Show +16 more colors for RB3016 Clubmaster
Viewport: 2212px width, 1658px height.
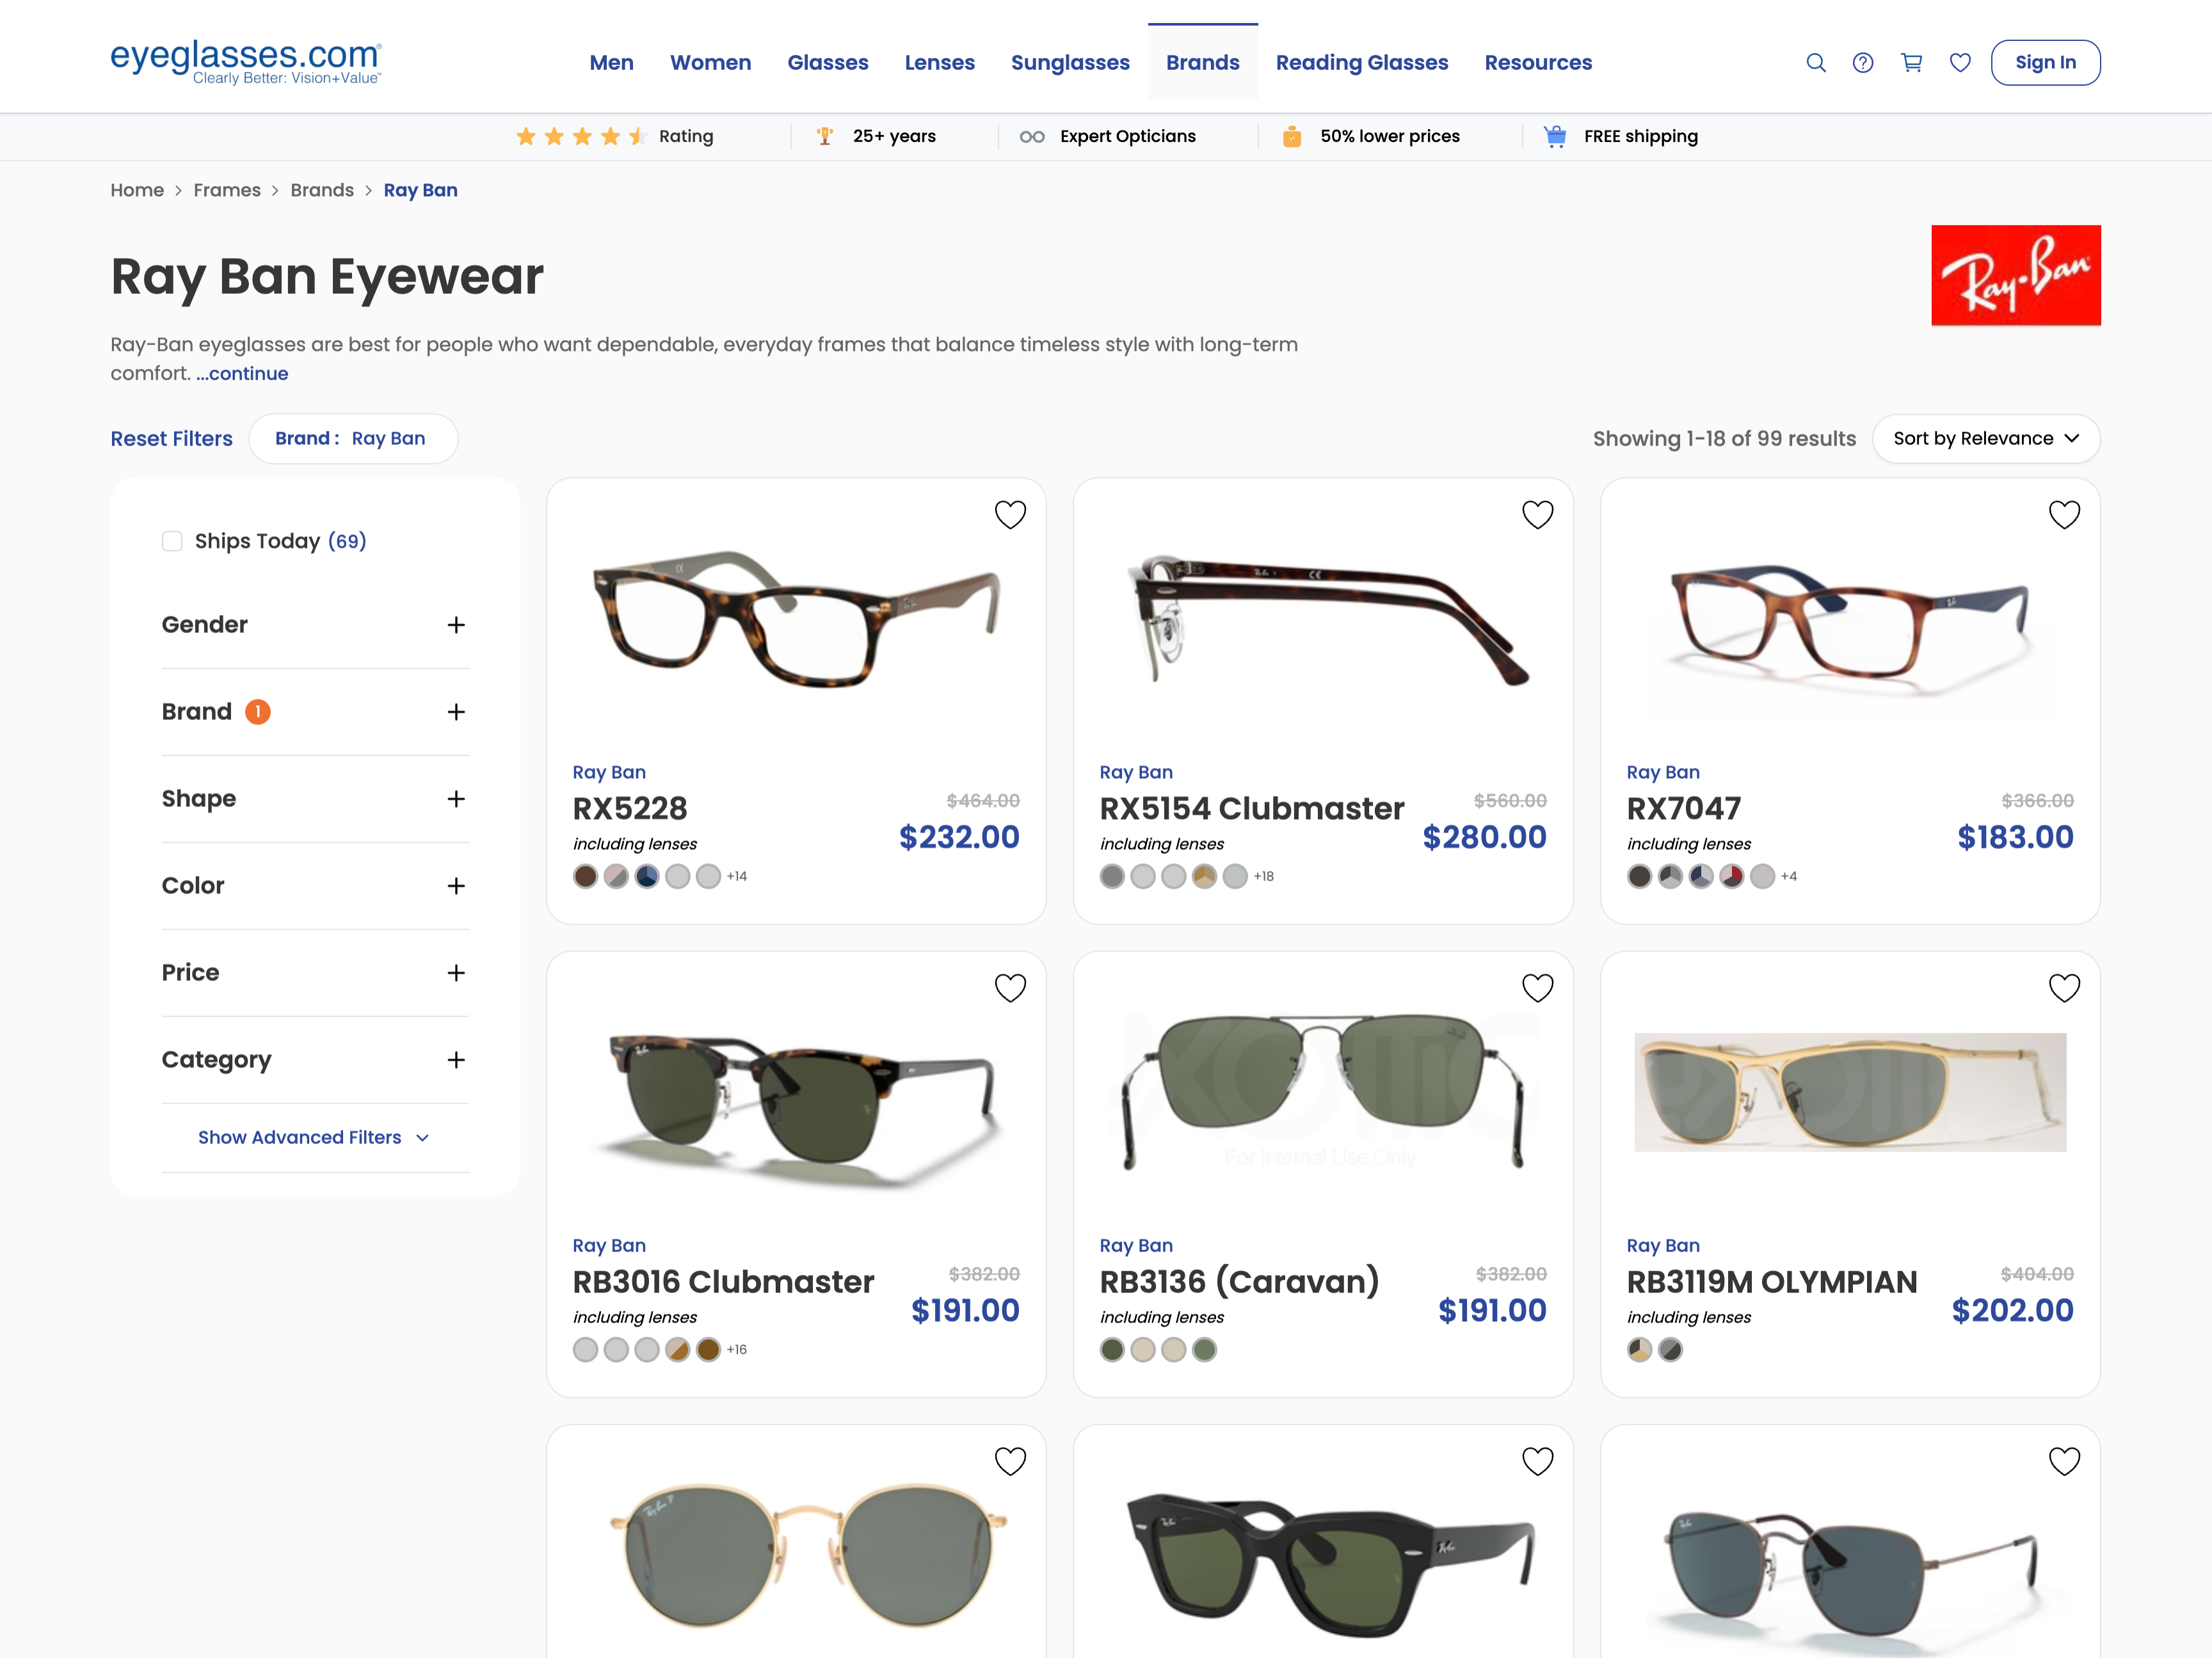coord(737,1350)
